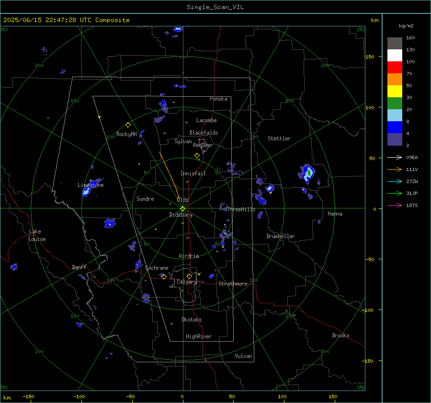The height and width of the screenshot is (403, 431).
Task: Click the Calgary city label
Action: (187, 282)
